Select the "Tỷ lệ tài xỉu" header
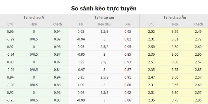Image resolution: width=208 pixels, height=104 pixels. (104, 17)
